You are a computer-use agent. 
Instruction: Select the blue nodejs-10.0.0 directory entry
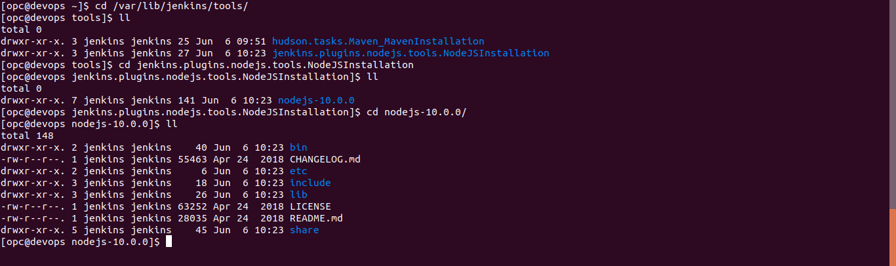pos(316,100)
